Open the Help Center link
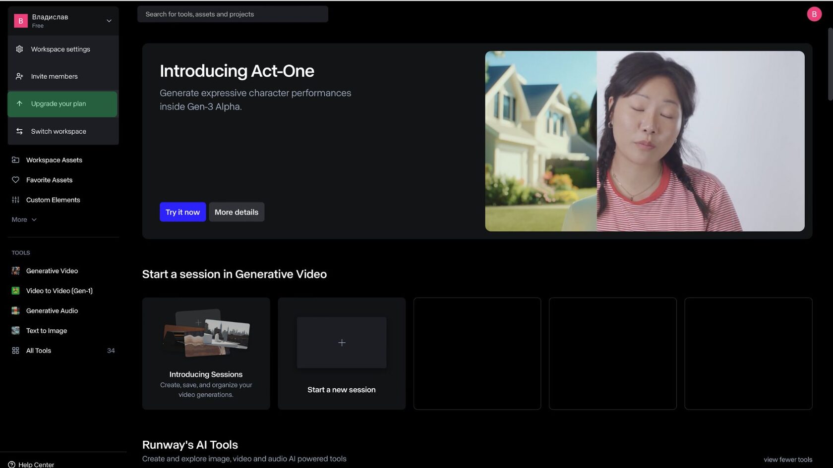The height and width of the screenshot is (468, 833). (31, 465)
